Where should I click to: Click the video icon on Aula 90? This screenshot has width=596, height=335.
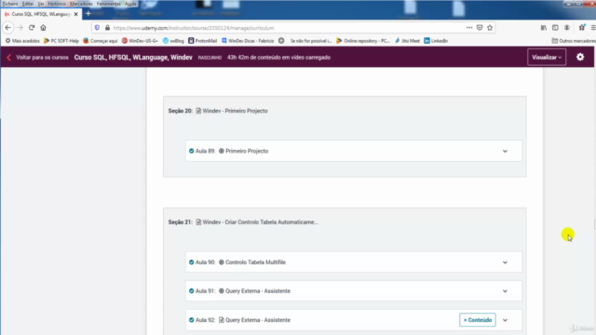tap(222, 262)
